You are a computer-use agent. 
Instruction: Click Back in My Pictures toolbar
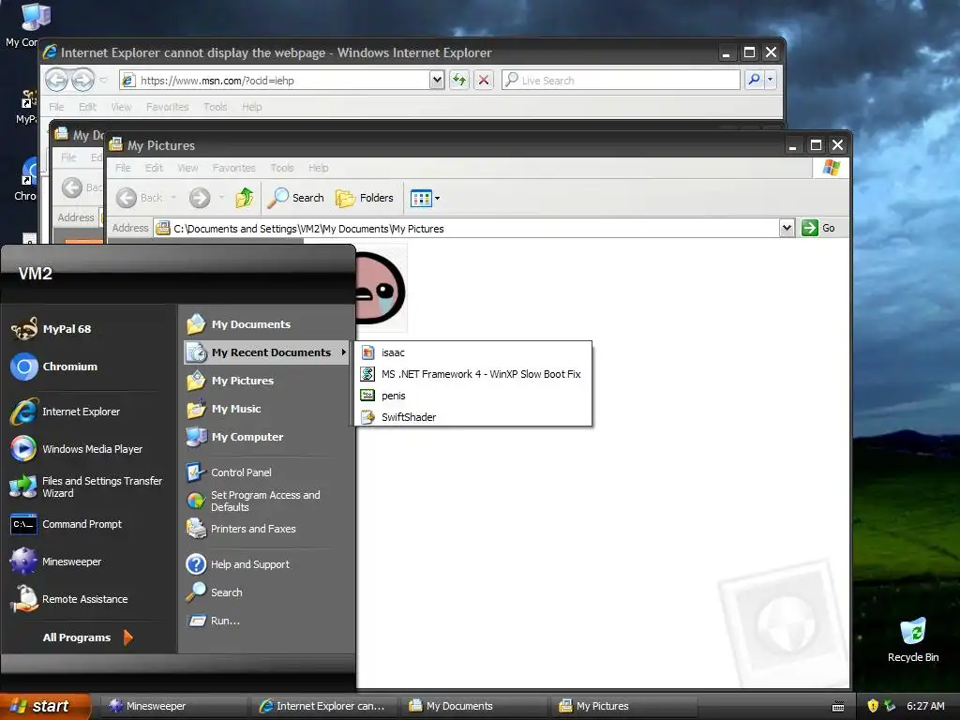click(x=140, y=198)
